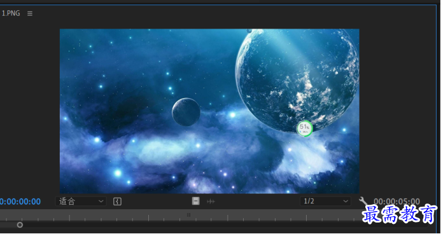Click the blue 00:00:00:00 playhead timecode
Screen dimensions: 441x234
20,202
